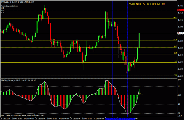Viewport: 184px width, 120px height.
Task: Click the 1.4315 price axis value
Action: [x=180, y=55]
